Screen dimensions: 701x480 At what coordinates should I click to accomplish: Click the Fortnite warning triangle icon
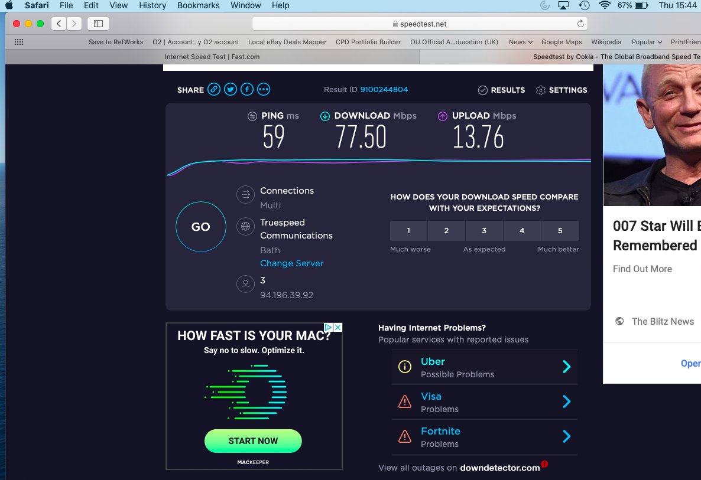pyautogui.click(x=405, y=436)
